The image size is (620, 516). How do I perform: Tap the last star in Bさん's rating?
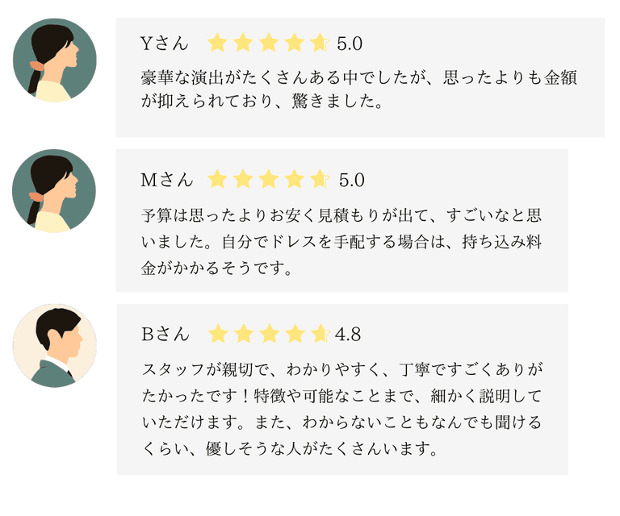coord(319,333)
